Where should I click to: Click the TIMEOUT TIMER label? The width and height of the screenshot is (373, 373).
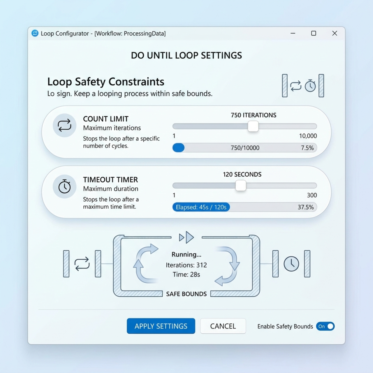(x=110, y=180)
